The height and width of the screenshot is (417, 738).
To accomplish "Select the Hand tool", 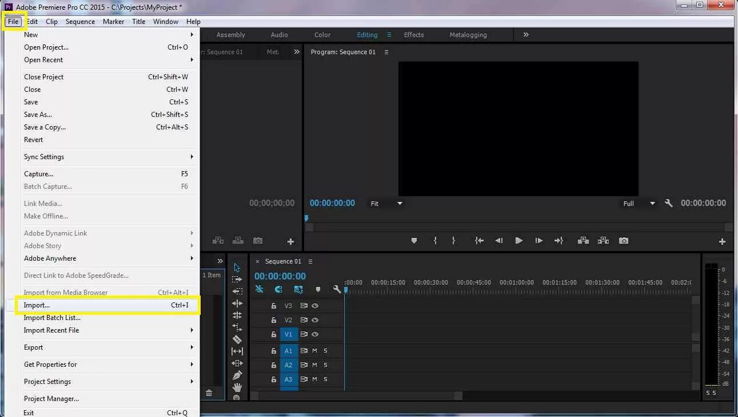I will (x=237, y=387).
